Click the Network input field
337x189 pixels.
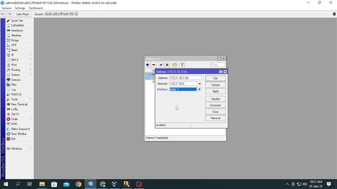click(x=183, y=83)
